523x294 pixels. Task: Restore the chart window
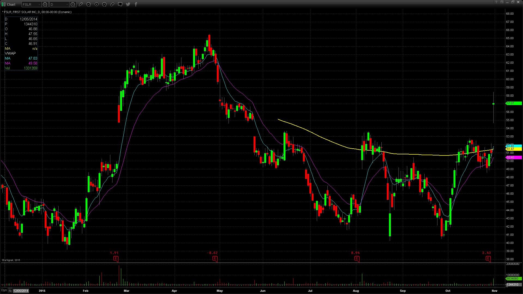(x=513, y=2)
